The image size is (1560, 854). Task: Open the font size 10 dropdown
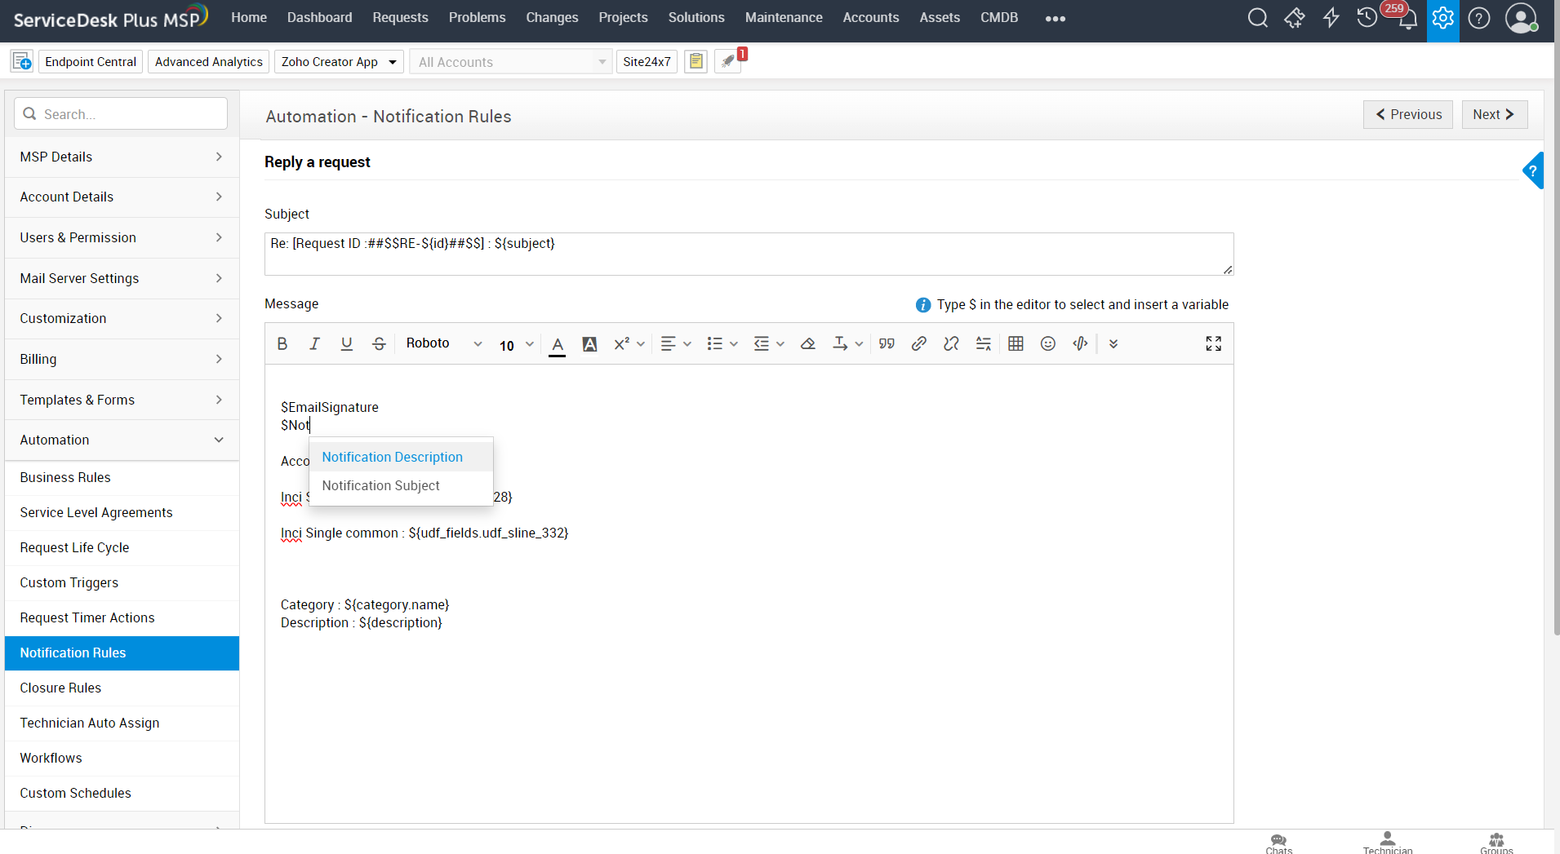517,344
